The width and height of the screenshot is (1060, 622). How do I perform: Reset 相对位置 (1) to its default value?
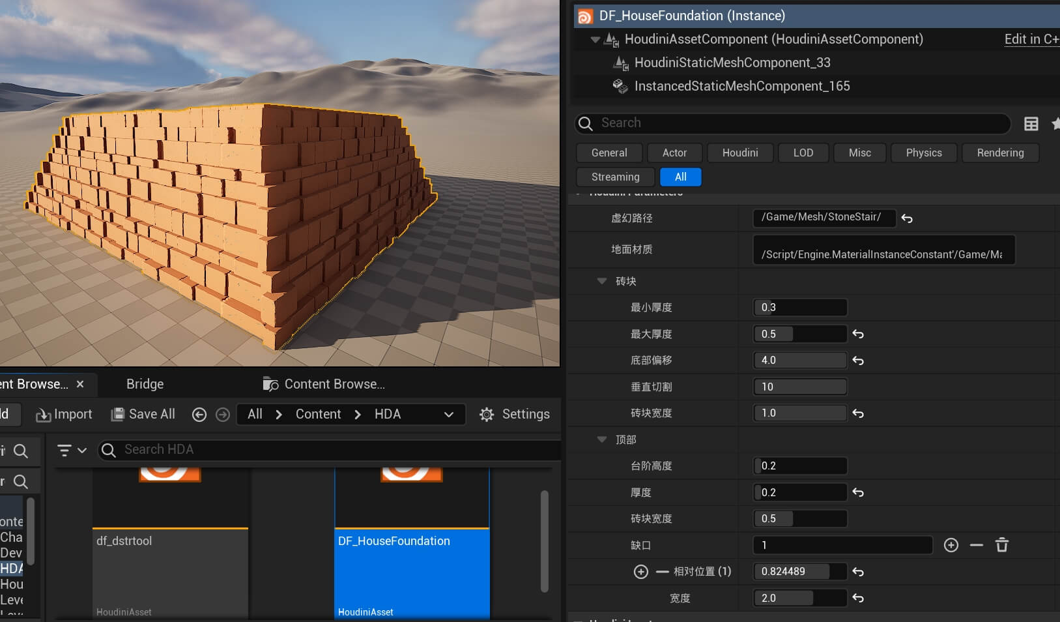(858, 572)
